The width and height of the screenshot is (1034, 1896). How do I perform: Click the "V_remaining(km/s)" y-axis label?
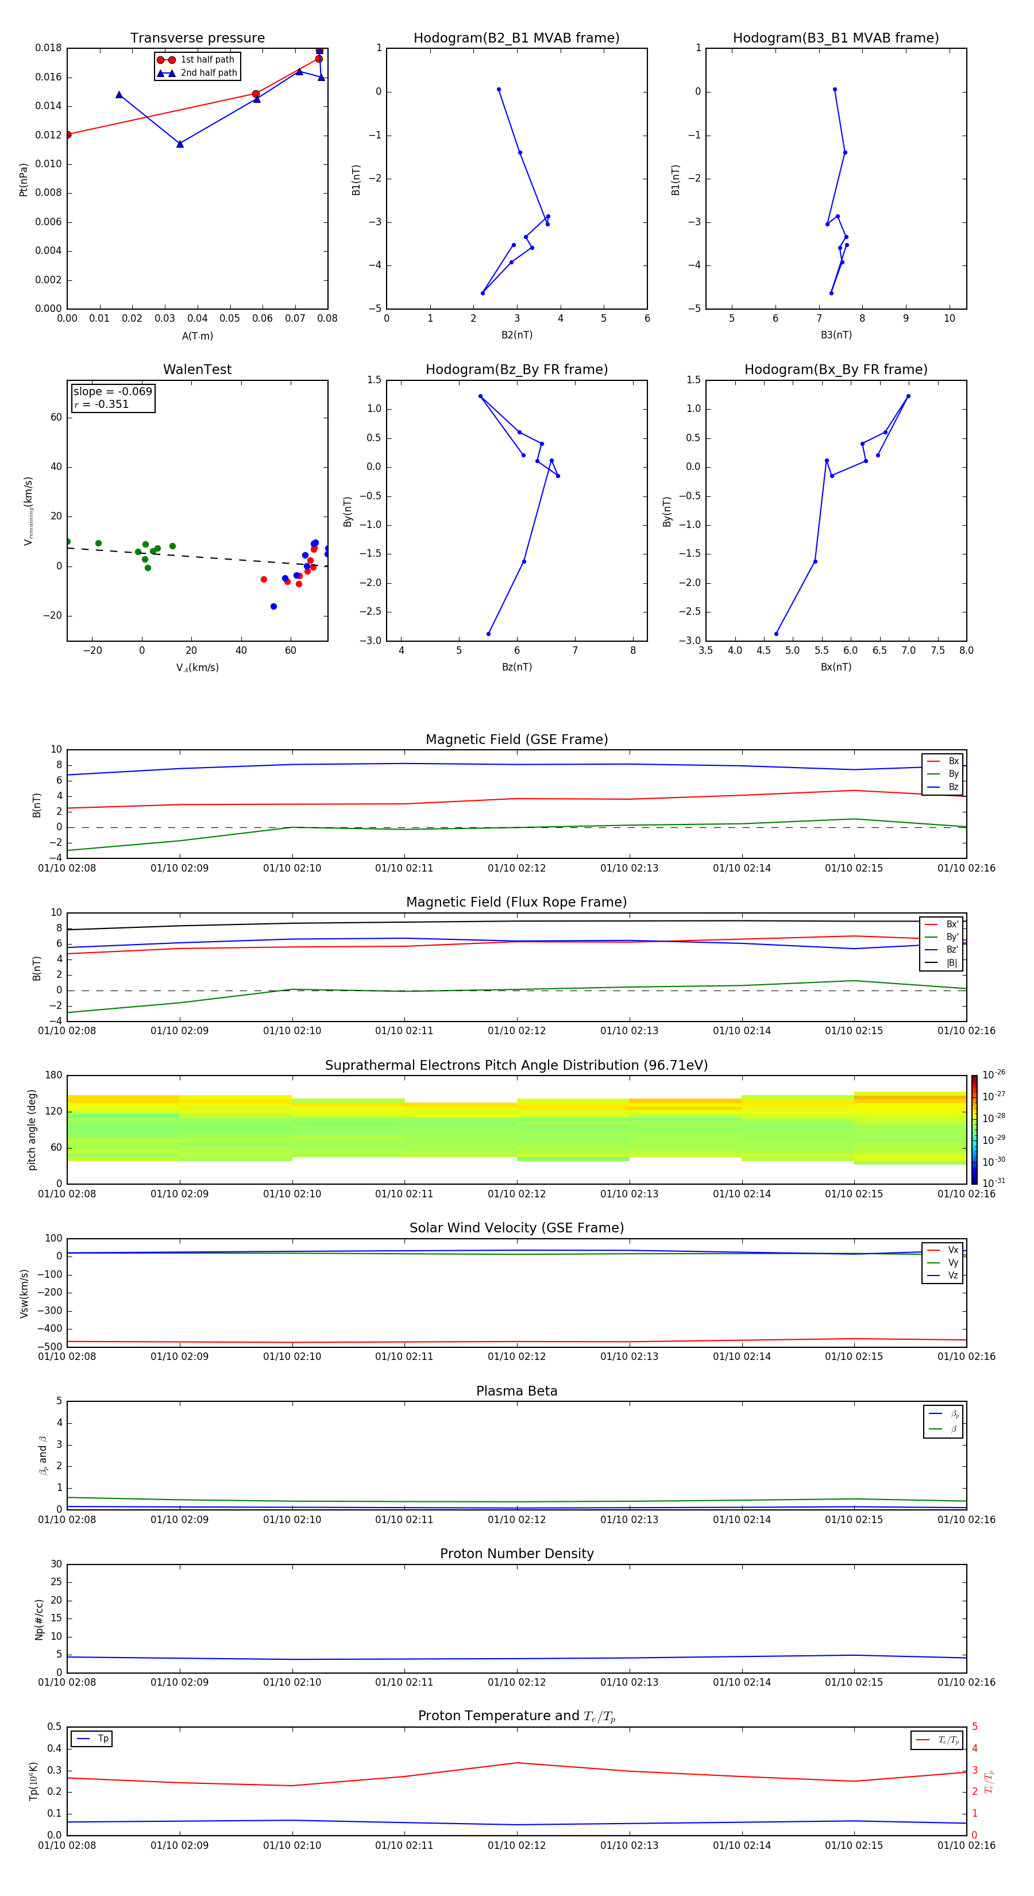[28, 511]
